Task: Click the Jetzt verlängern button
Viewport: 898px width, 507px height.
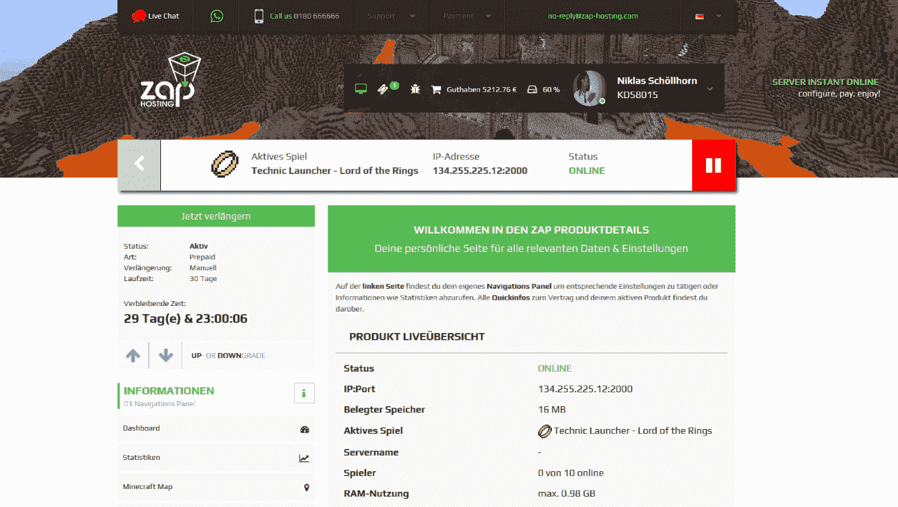Action: coord(216,216)
